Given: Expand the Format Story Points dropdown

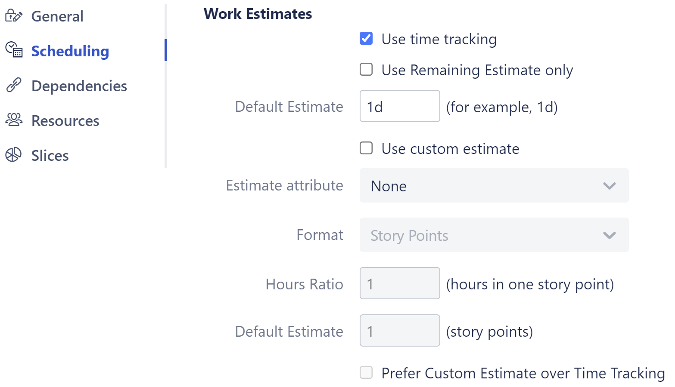Looking at the screenshot, I should coord(494,235).
